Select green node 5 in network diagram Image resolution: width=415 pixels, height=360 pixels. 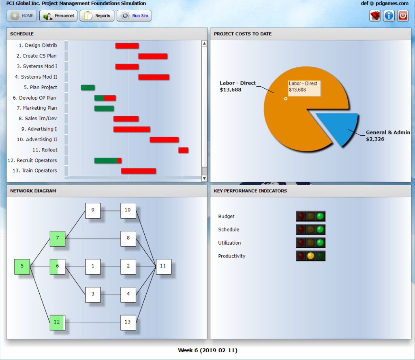[22, 266]
